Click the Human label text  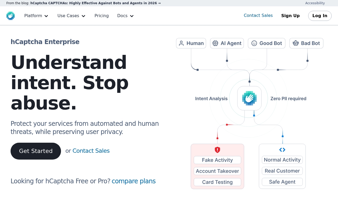pos(195,43)
